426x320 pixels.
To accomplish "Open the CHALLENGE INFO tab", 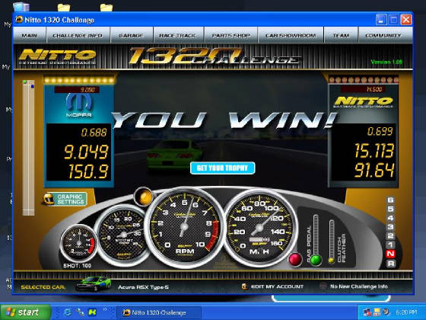I will click(78, 35).
